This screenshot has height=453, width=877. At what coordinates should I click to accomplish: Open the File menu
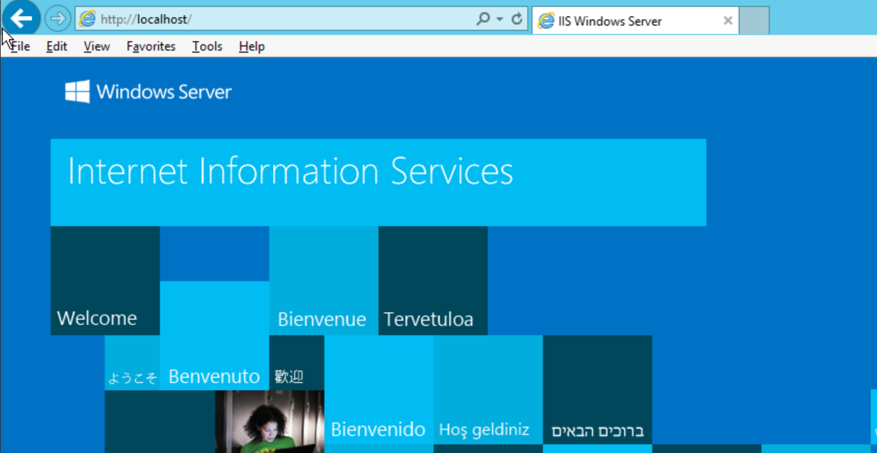(20, 46)
